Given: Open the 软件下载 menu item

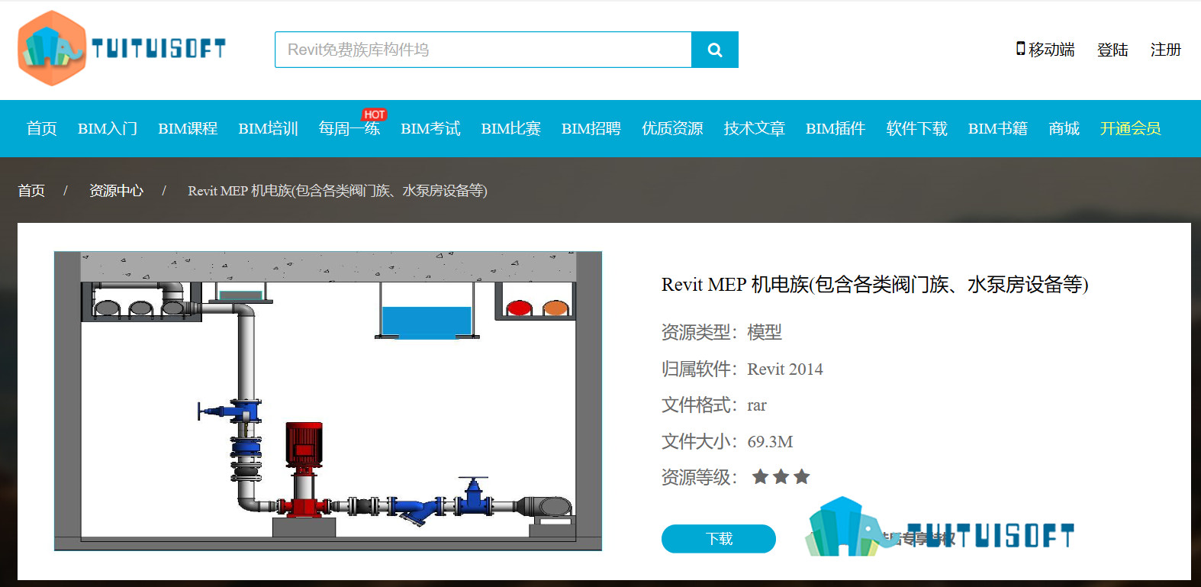Looking at the screenshot, I should pos(917,128).
